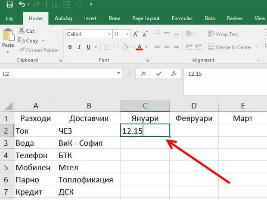Open the font size dropdown arrow
This screenshot has width=267, height=200.
tap(127, 34)
